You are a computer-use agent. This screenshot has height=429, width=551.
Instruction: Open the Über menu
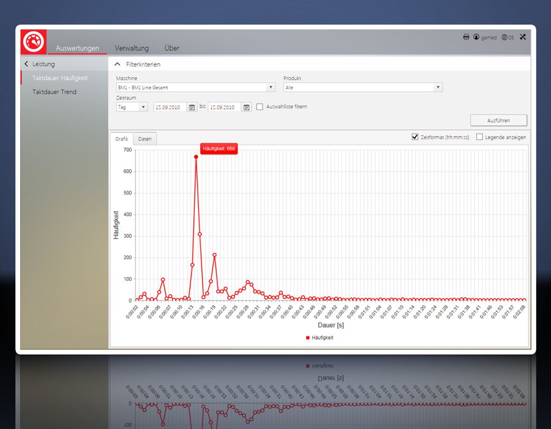point(172,48)
